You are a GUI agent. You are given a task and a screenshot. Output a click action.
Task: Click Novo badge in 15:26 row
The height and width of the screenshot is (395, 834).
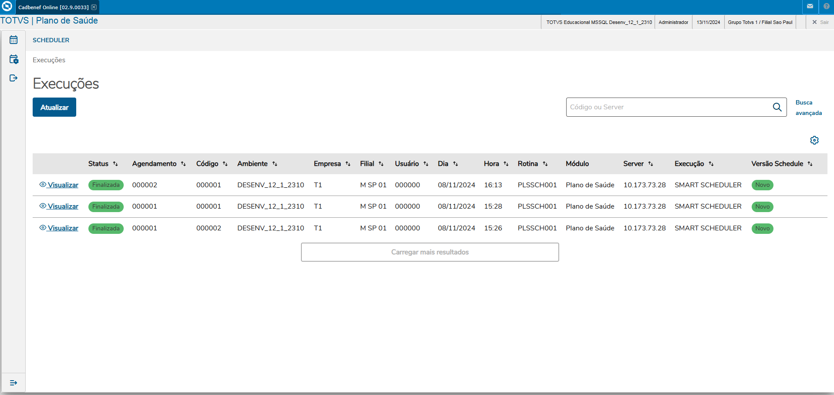click(x=762, y=228)
